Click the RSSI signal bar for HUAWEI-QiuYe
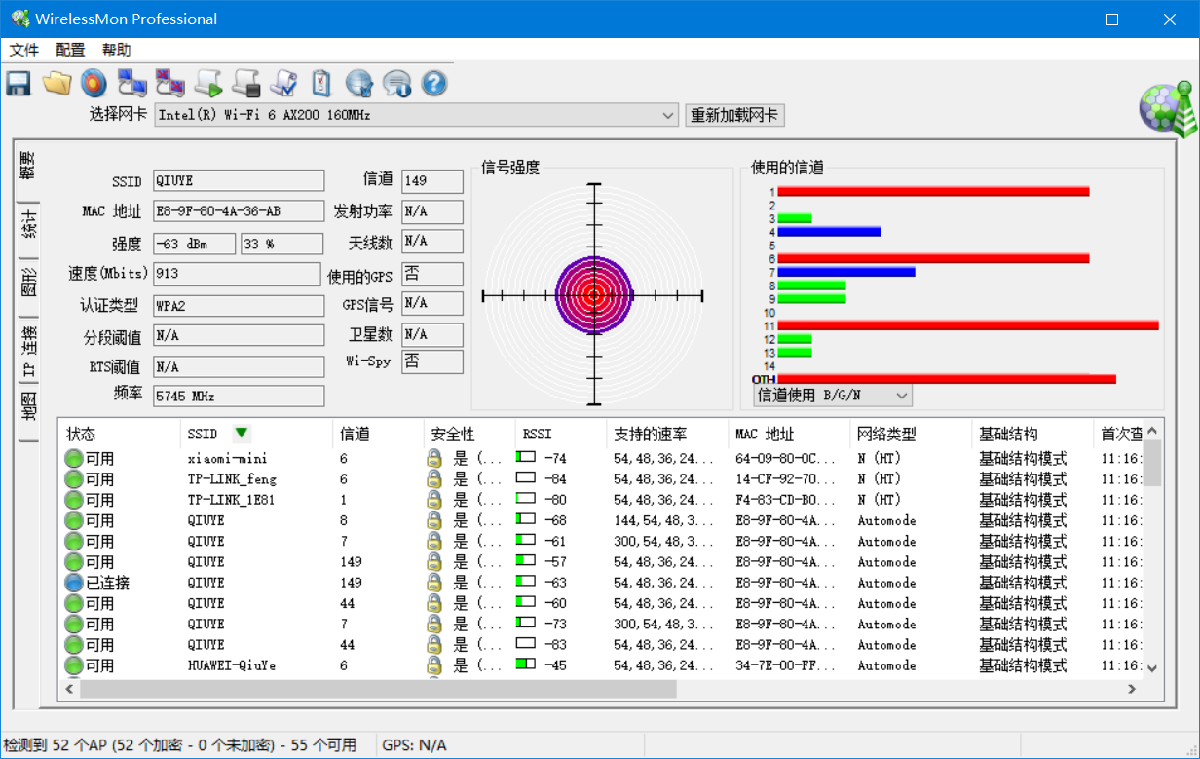Viewport: 1200px width, 759px height. (526, 664)
